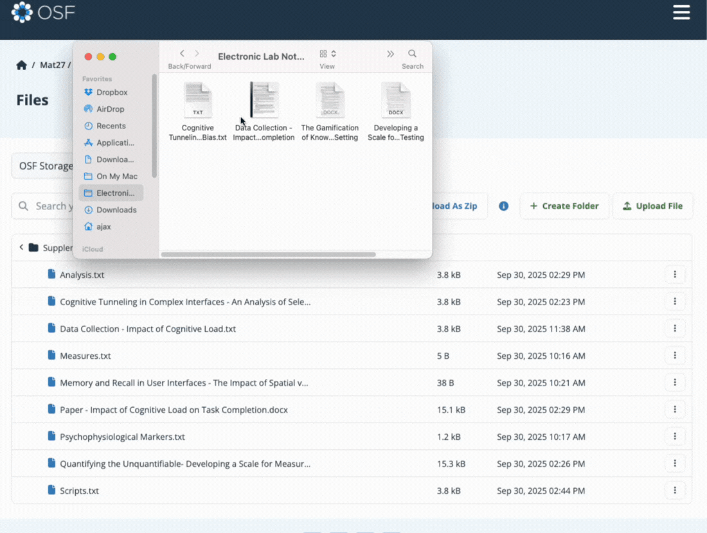This screenshot has height=533, width=707.
Task: Click the Upload File button
Action: tap(652, 206)
